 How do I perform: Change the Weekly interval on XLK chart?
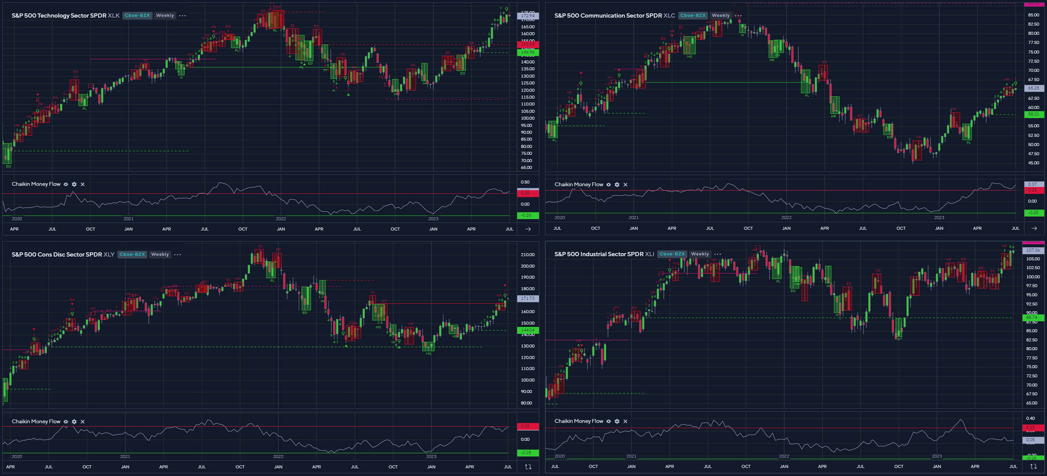(x=164, y=15)
